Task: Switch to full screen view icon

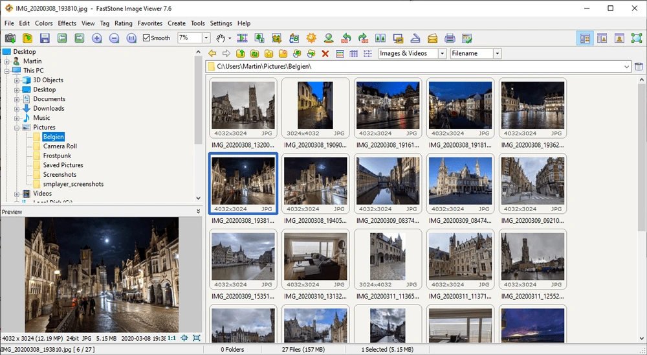Action: point(636,38)
